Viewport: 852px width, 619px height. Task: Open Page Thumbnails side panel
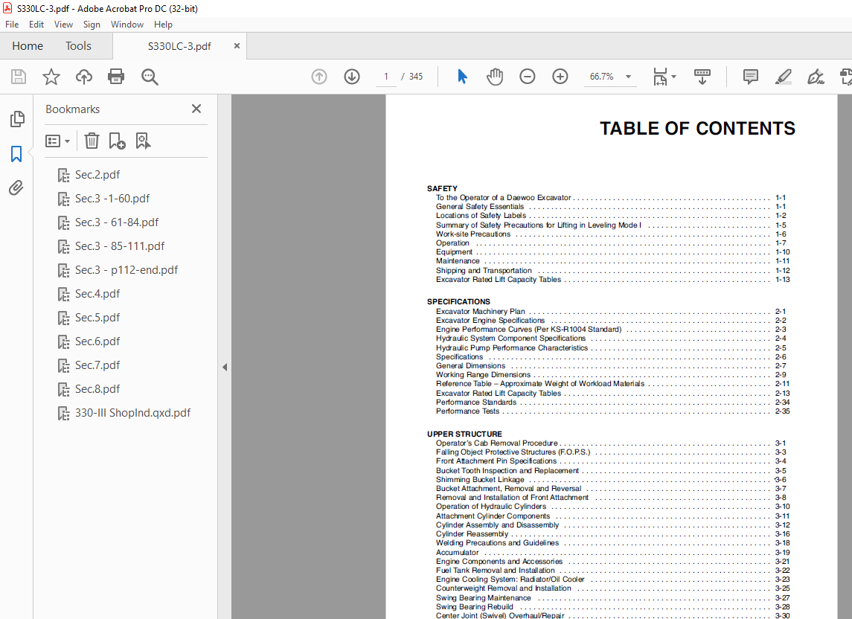[x=17, y=118]
